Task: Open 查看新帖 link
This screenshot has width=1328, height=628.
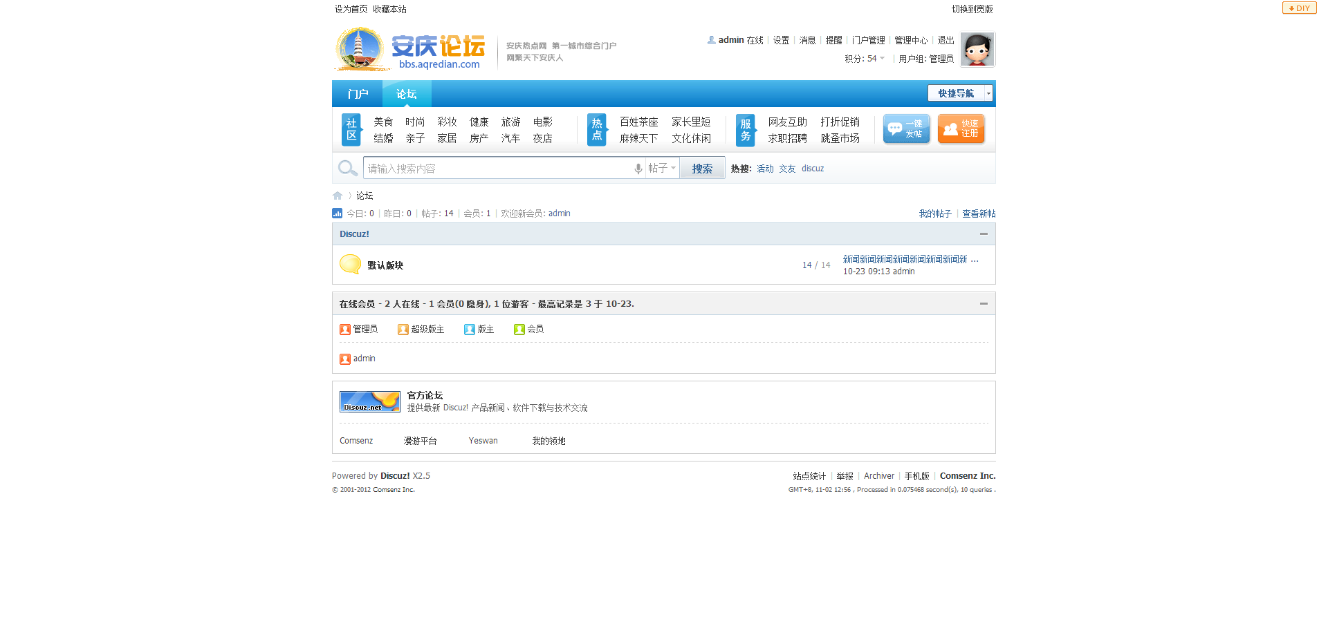Action: (x=979, y=213)
